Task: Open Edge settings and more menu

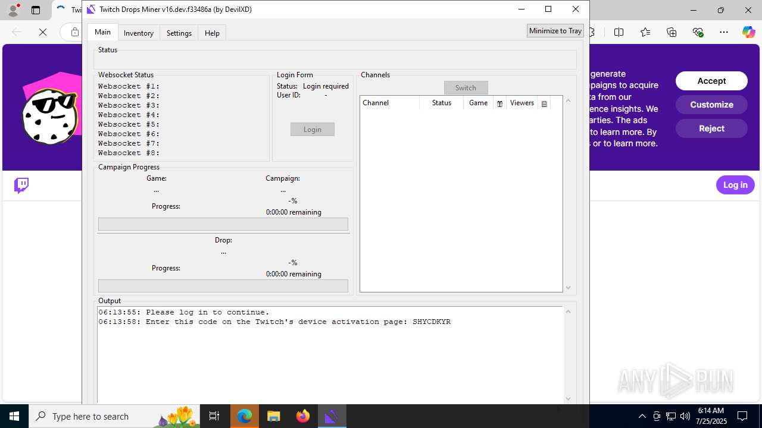Action: [x=724, y=32]
